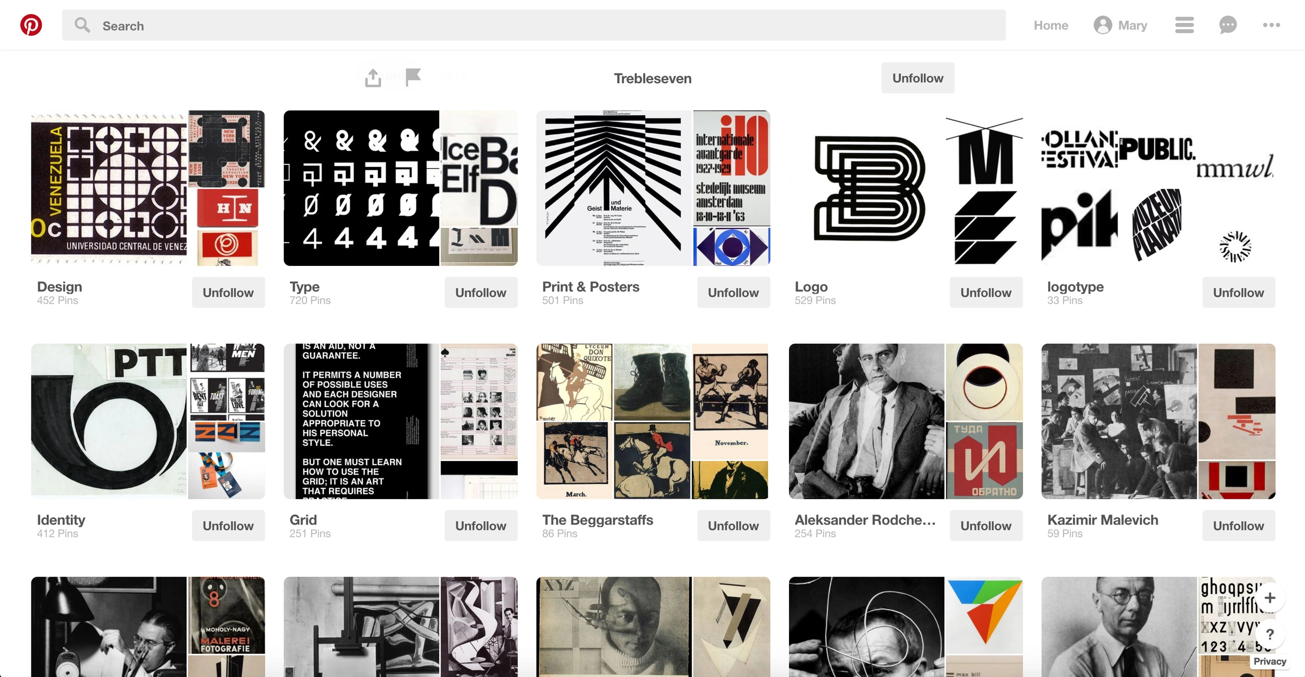The height and width of the screenshot is (677, 1305).
Task: Open the Aleksander Rodche… board title
Action: (865, 520)
